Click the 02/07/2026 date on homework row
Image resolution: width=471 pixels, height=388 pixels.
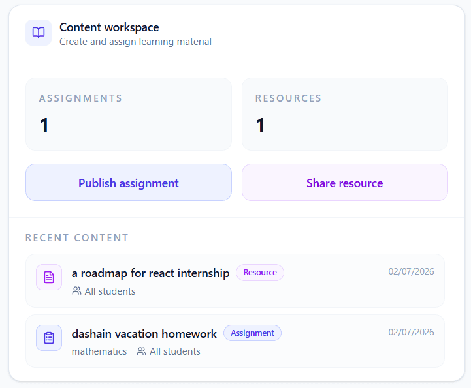point(411,332)
